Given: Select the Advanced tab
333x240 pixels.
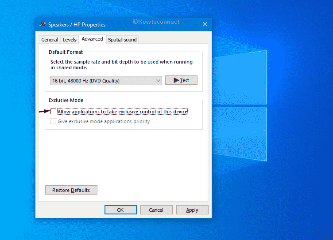Looking at the screenshot, I should [93, 39].
